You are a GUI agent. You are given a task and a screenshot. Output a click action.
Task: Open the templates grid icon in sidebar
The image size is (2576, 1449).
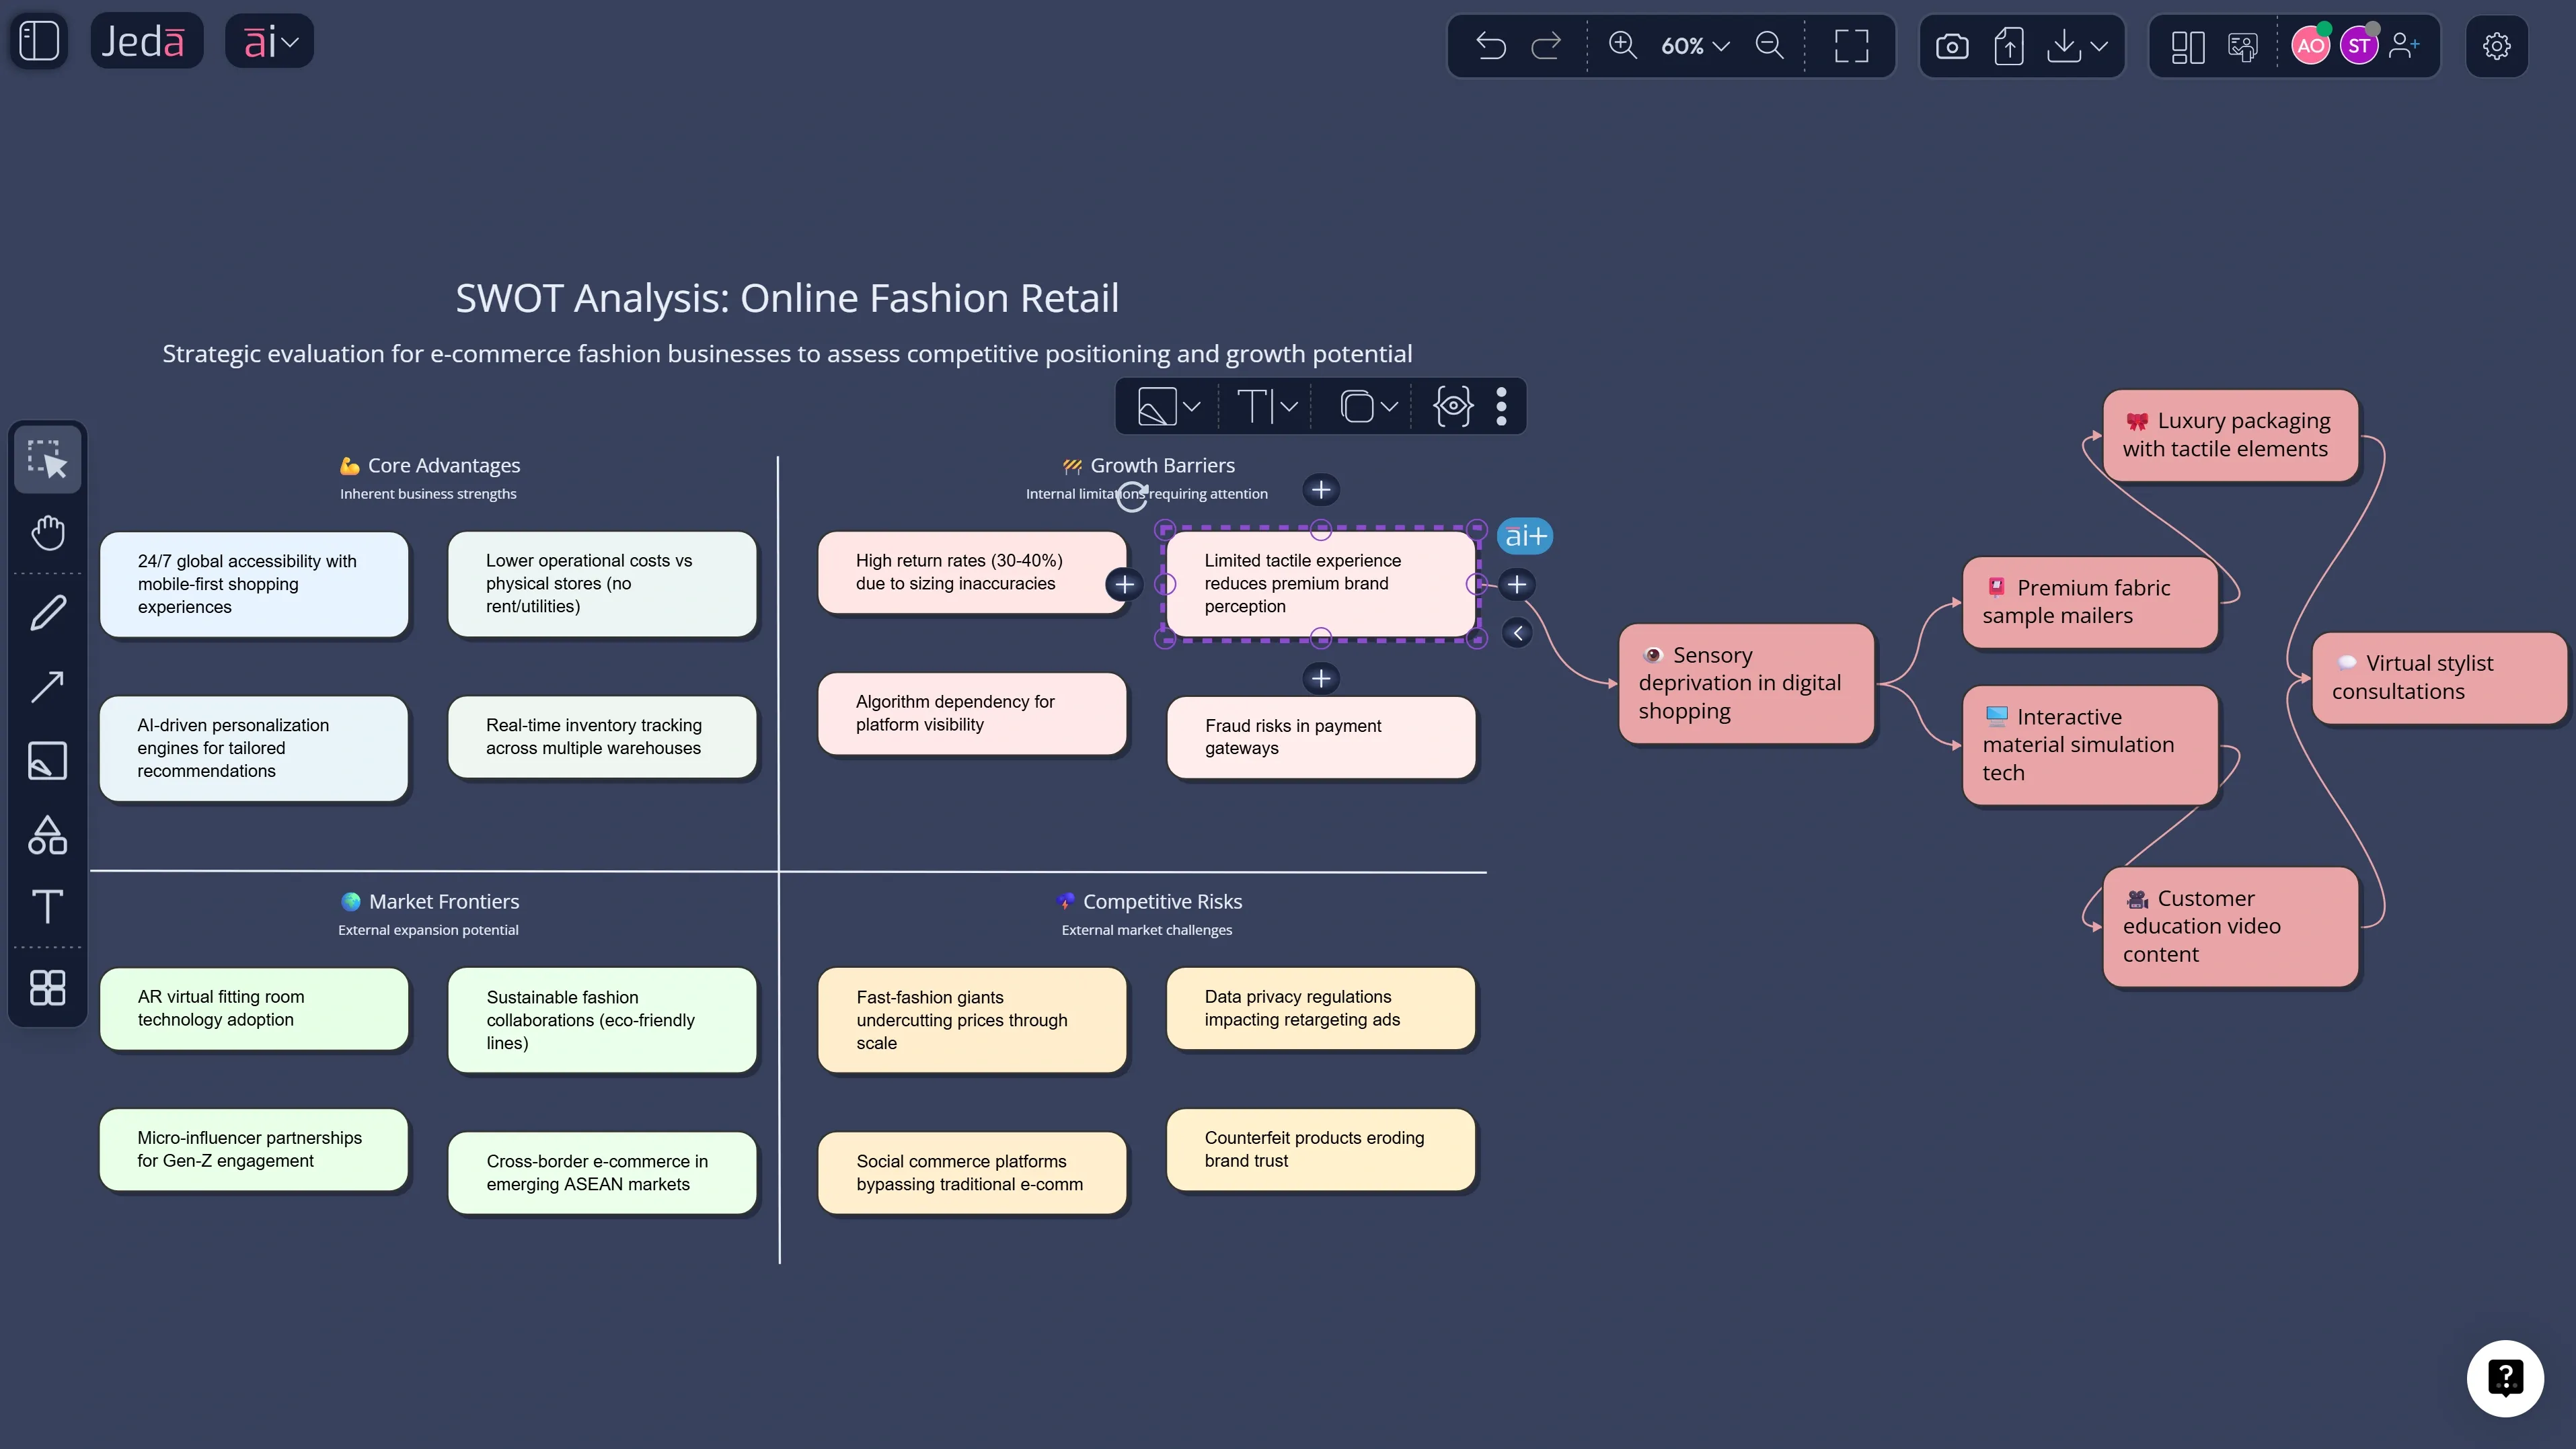tap(47, 987)
